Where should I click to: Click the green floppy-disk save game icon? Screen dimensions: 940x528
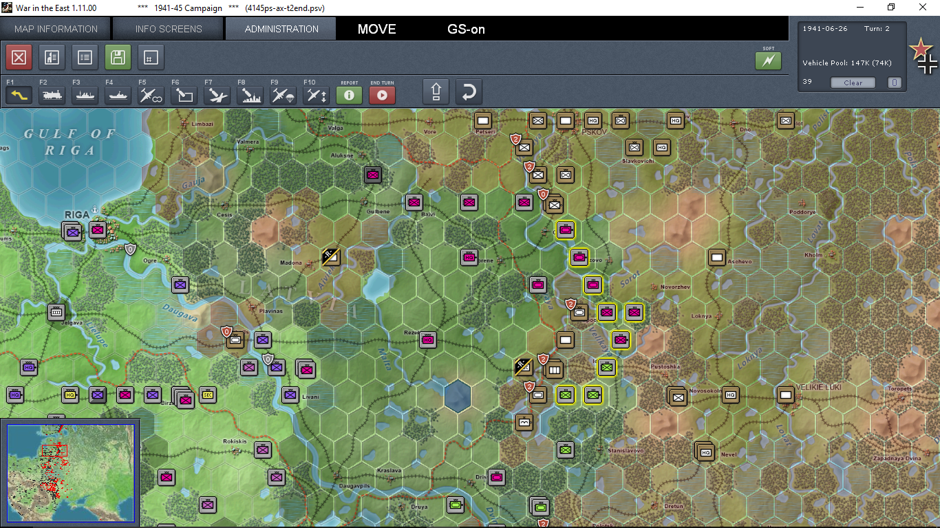(118, 57)
